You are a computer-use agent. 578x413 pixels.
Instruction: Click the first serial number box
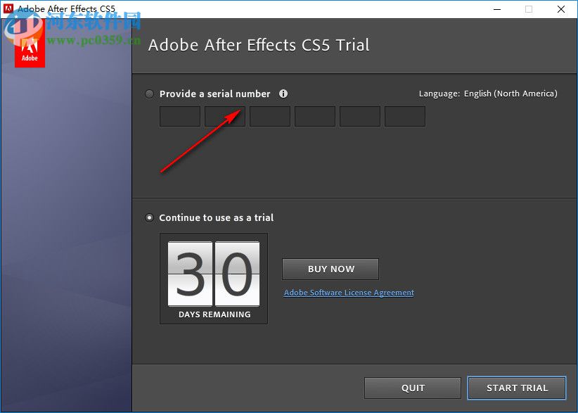pos(179,116)
